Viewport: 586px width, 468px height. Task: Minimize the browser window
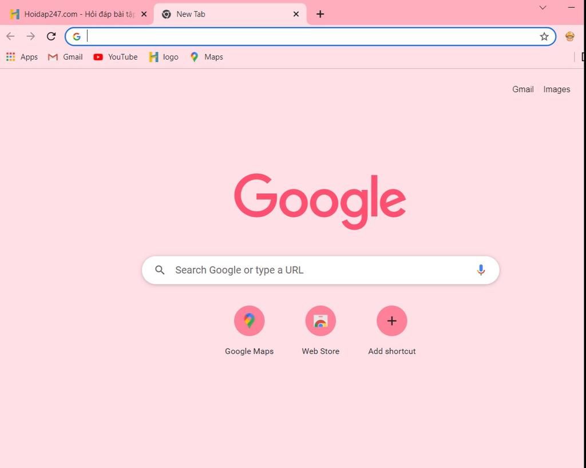572,7
